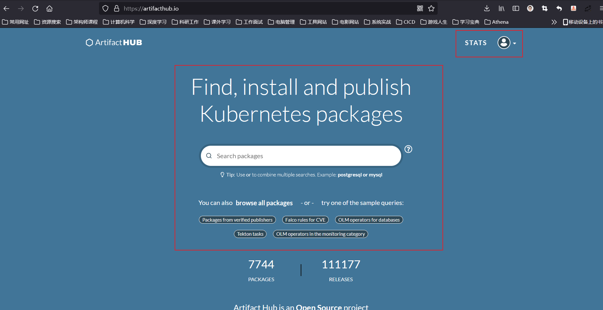Select OLM operators in the monitoring category
This screenshot has height=310, width=603.
320,234
